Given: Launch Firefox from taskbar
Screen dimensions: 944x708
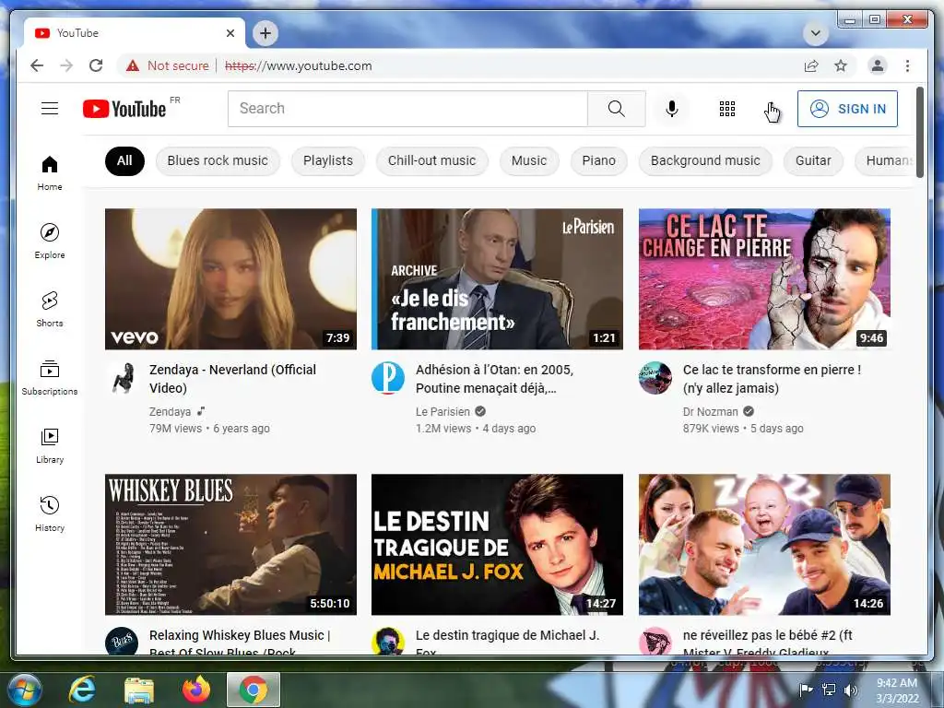Looking at the screenshot, I should pyautogui.click(x=196, y=690).
